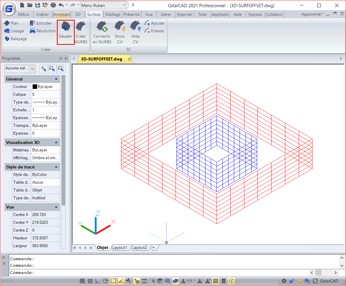Toggle ortho mode in status bar

[x=97, y=281]
